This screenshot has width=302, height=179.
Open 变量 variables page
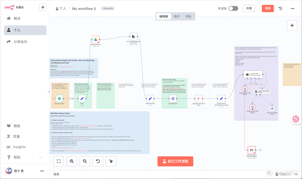[25, 136]
